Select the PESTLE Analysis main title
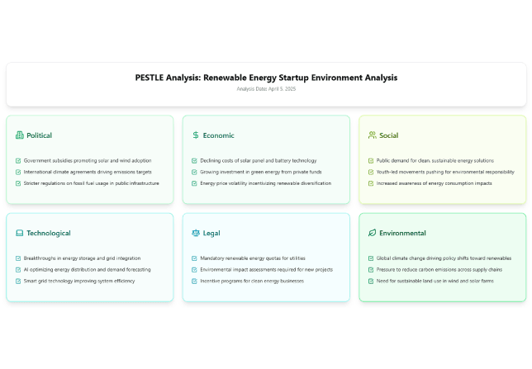The image size is (532, 369). click(266, 78)
